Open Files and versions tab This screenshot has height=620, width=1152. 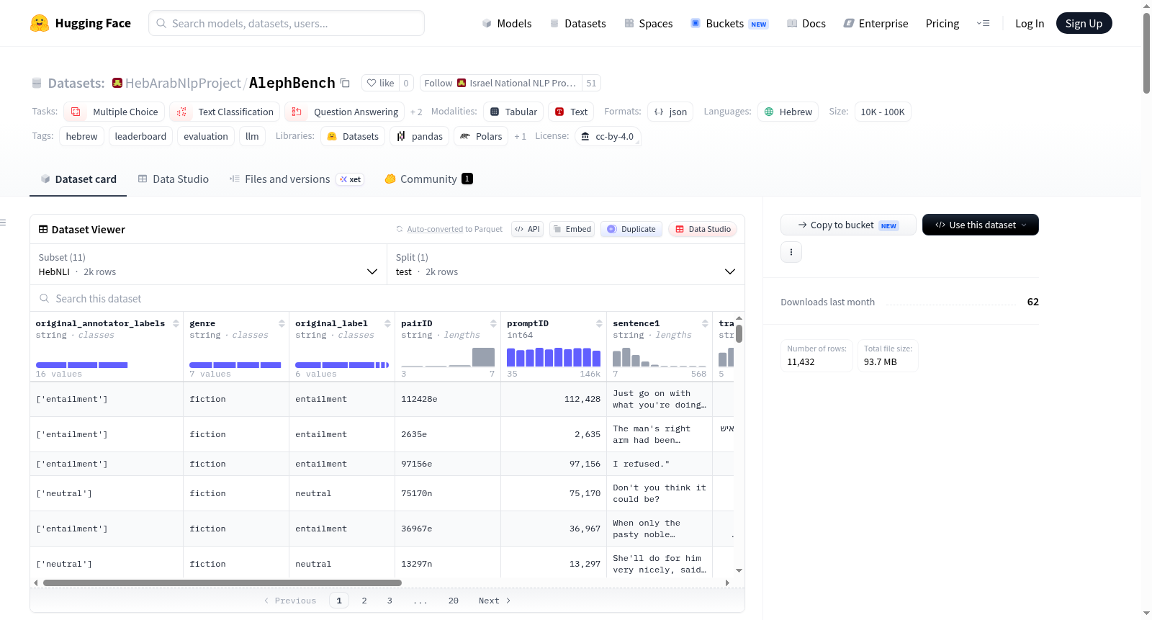[x=297, y=179]
